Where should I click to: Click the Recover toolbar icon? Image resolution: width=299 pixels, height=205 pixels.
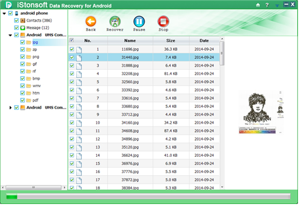(x=115, y=22)
